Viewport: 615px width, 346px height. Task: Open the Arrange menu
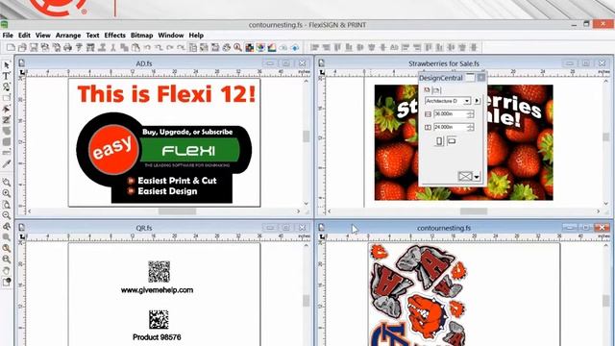68,36
